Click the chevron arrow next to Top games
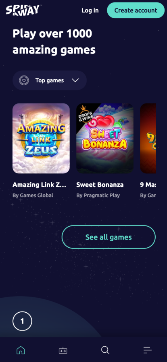 coord(75,80)
